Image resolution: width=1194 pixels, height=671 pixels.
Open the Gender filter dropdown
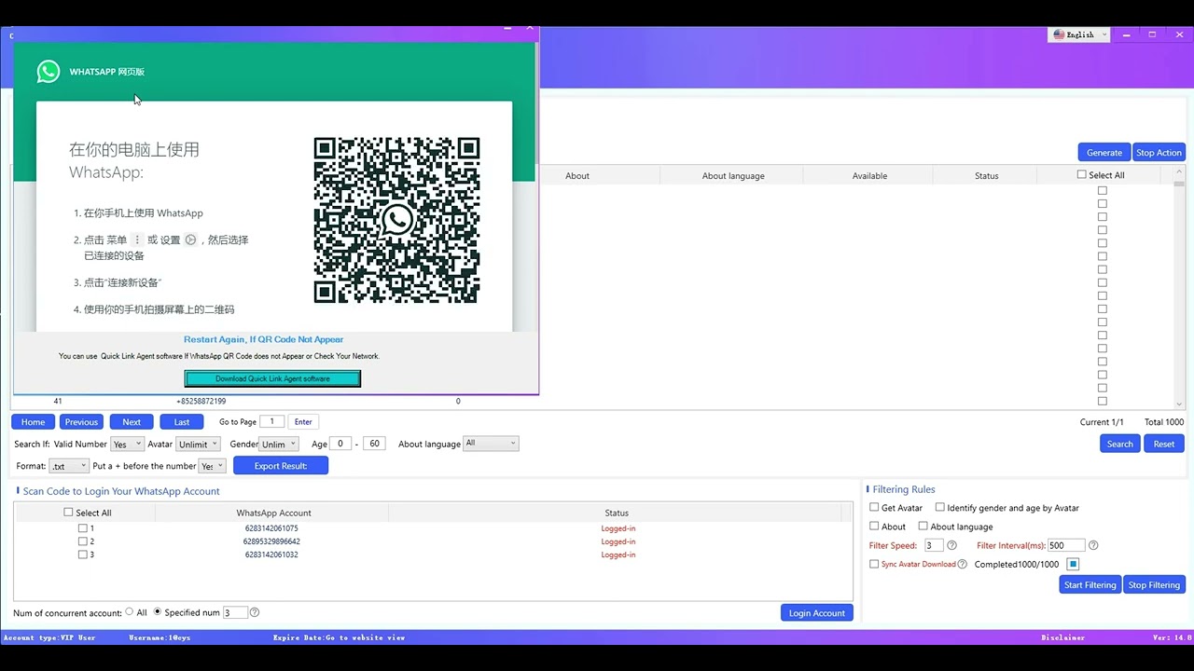click(x=279, y=444)
